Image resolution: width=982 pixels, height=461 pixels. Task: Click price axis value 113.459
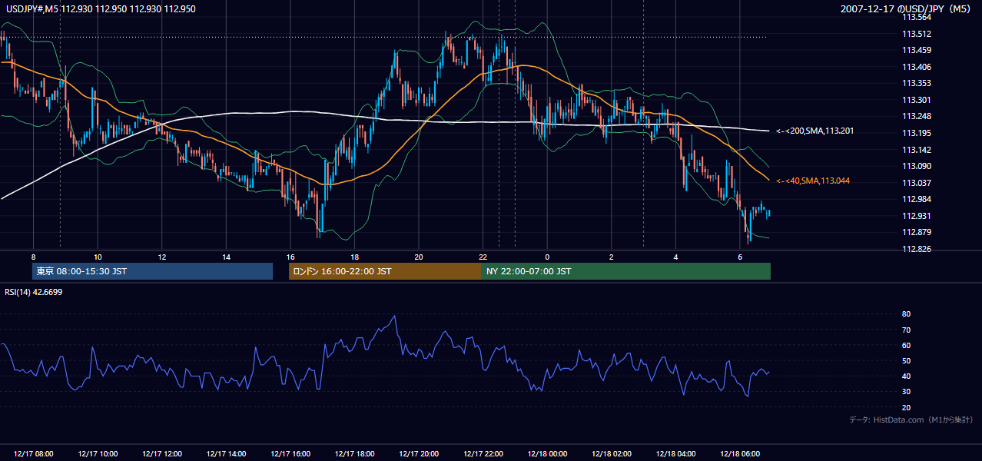click(917, 51)
